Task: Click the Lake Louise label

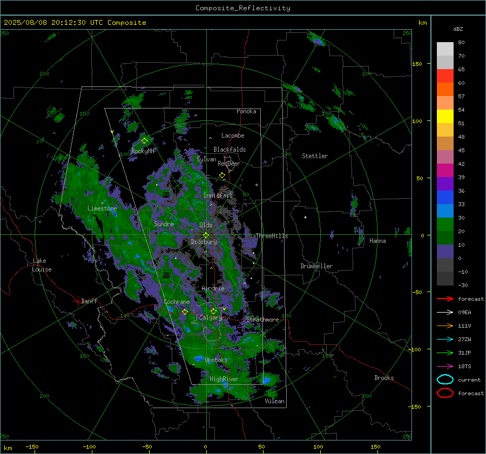Action: click(42, 265)
